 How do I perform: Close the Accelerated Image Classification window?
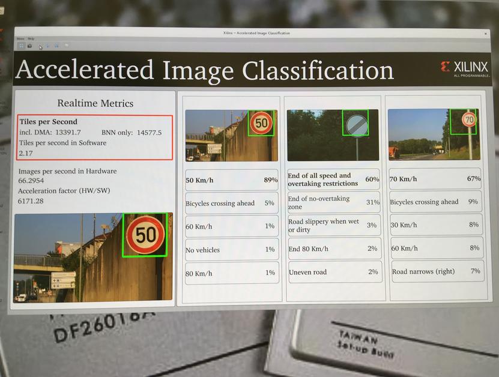486,34
